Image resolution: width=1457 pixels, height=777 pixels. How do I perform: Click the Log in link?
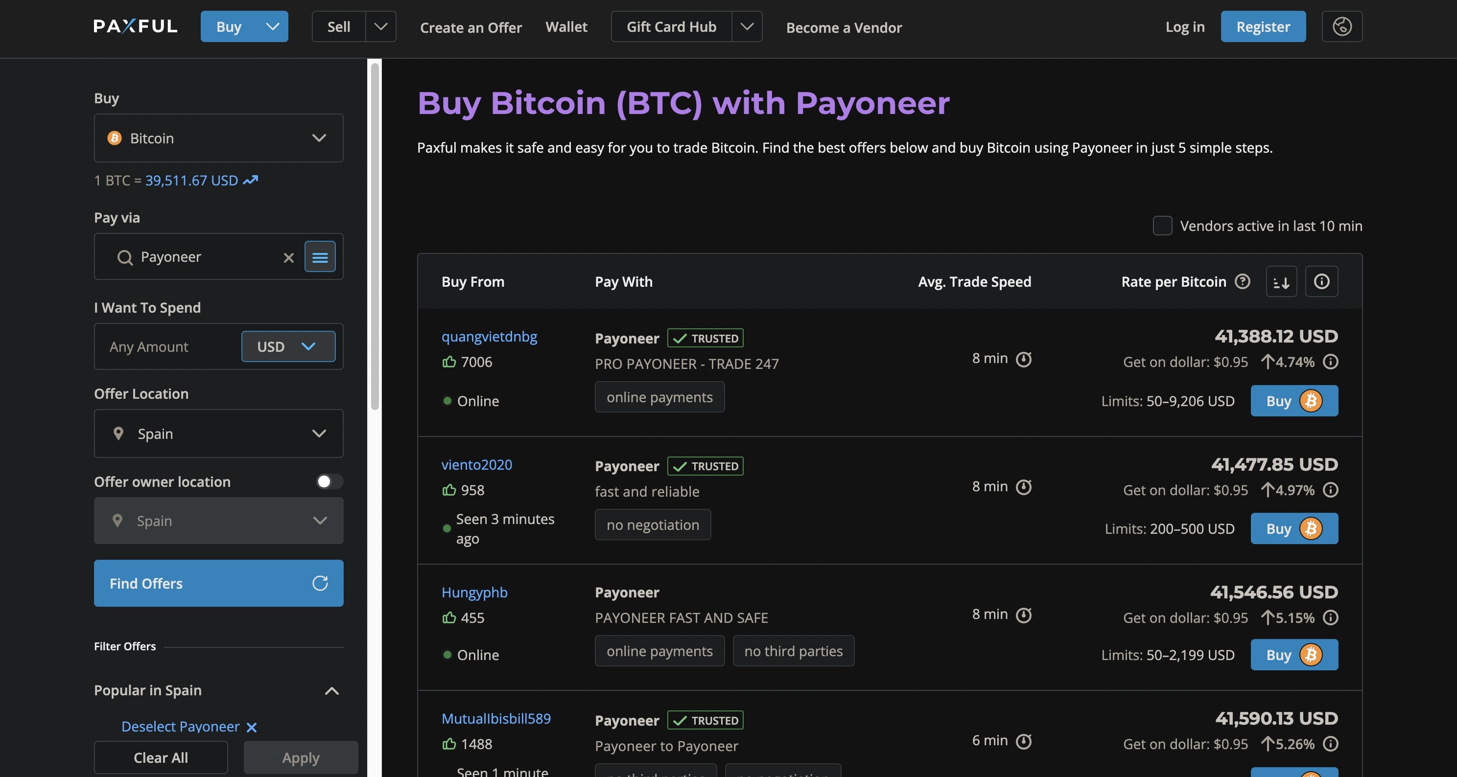1185,26
